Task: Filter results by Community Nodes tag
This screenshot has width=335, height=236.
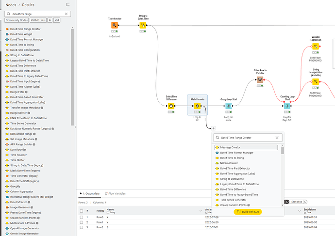Action: coord(17,21)
